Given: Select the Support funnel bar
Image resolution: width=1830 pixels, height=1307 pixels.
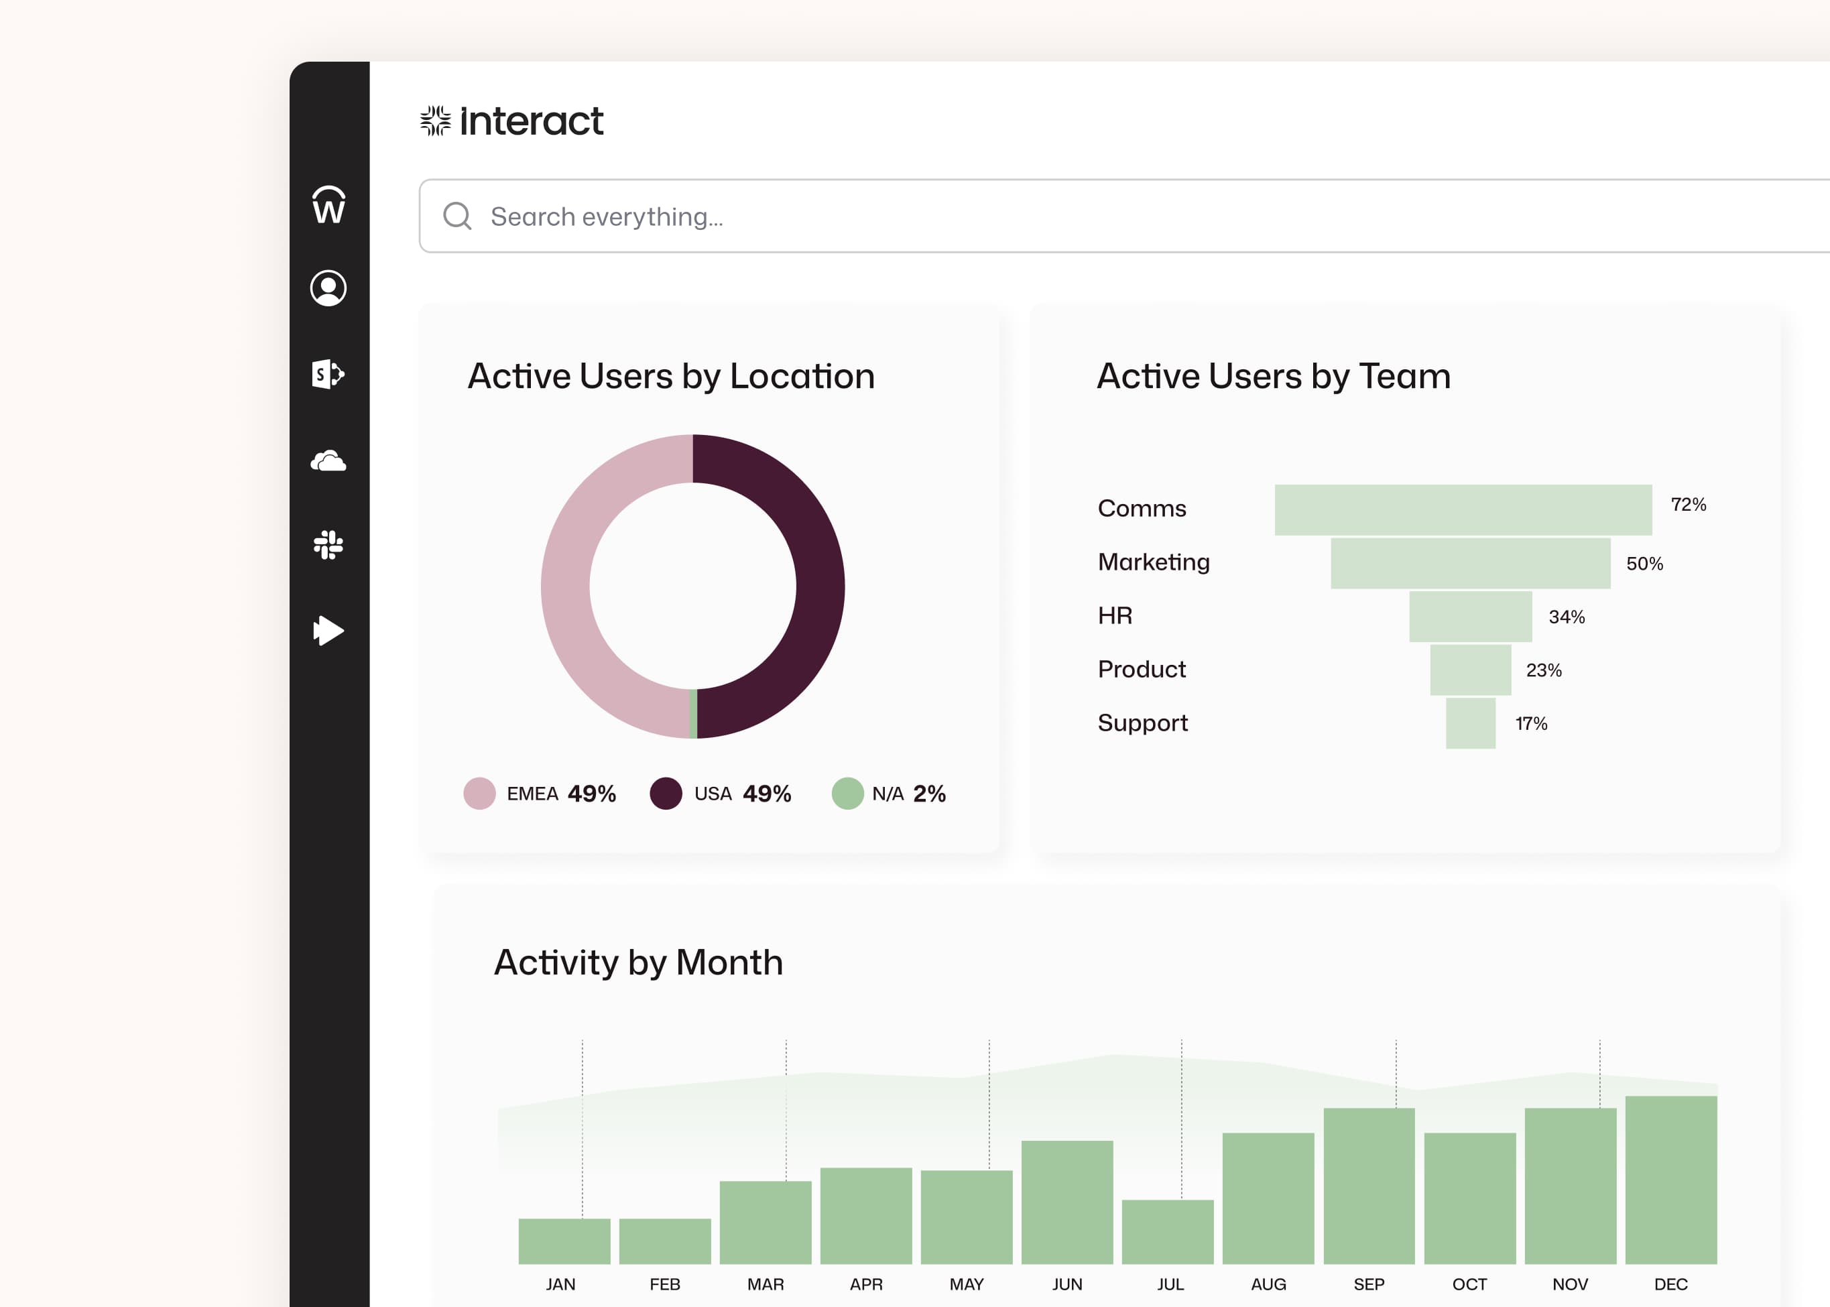Looking at the screenshot, I should click(1470, 723).
